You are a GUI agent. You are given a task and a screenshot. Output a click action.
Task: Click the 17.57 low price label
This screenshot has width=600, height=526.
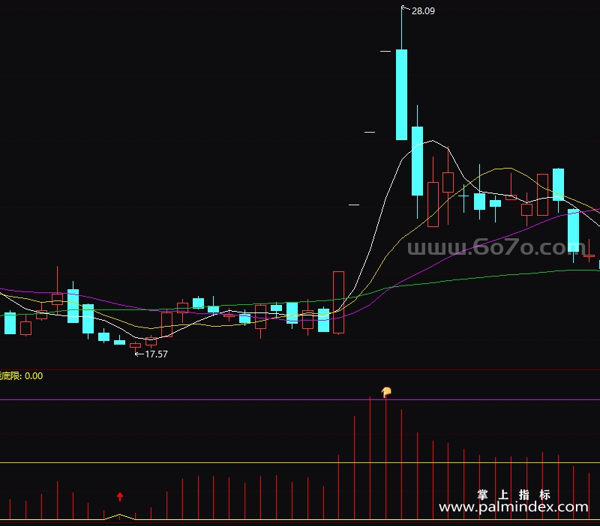pos(156,354)
